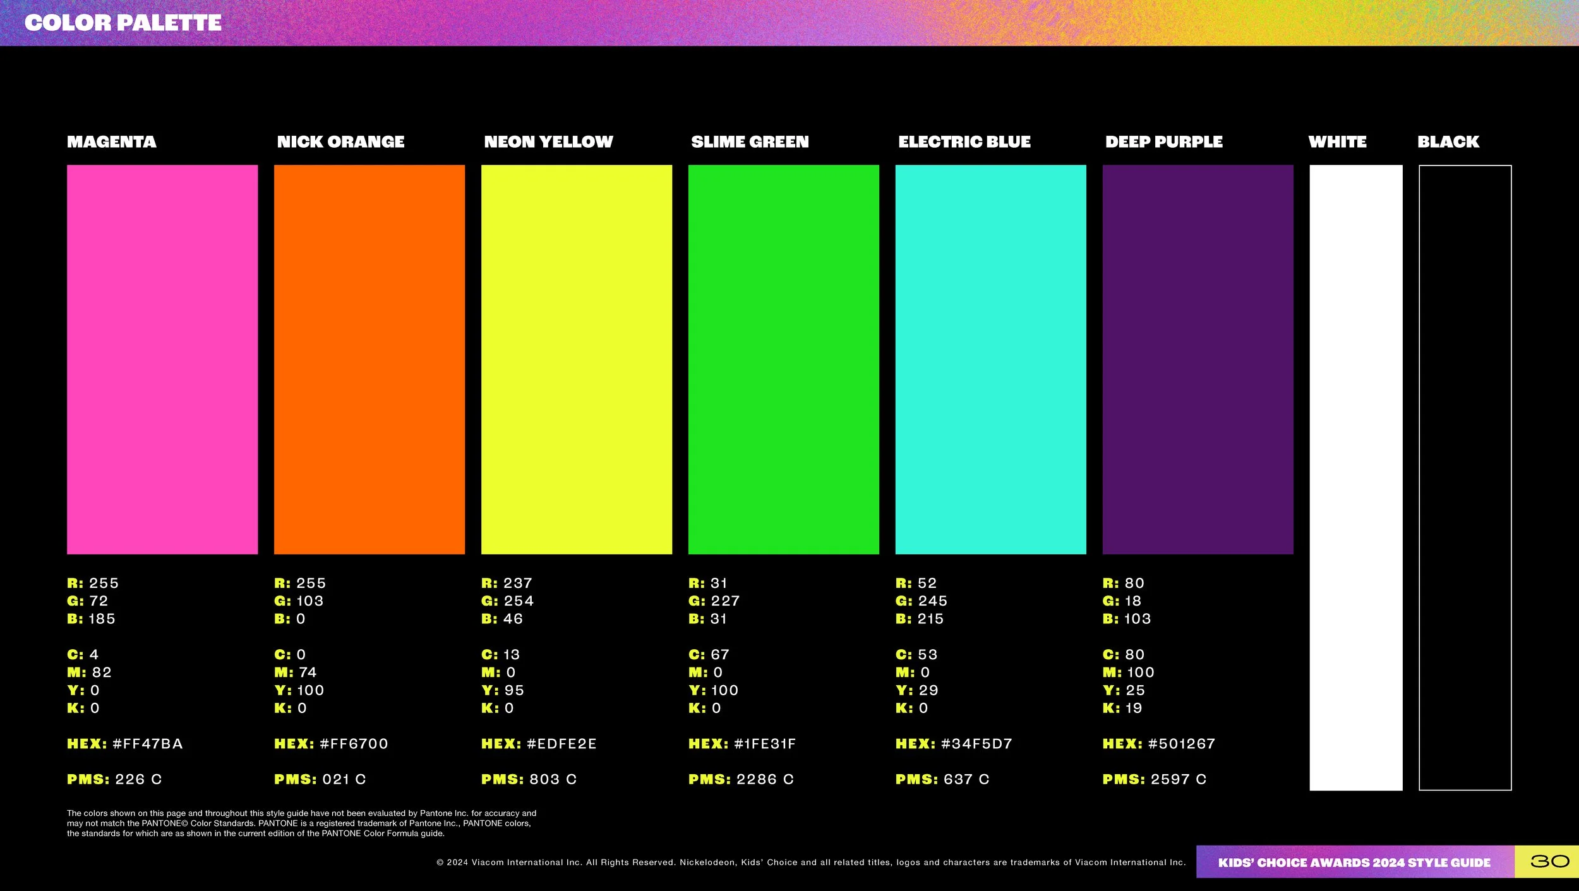Click the Kids' Choice Awards 2024 Style Guide footer
Screen dimensions: 1579x891
[x=1355, y=863]
